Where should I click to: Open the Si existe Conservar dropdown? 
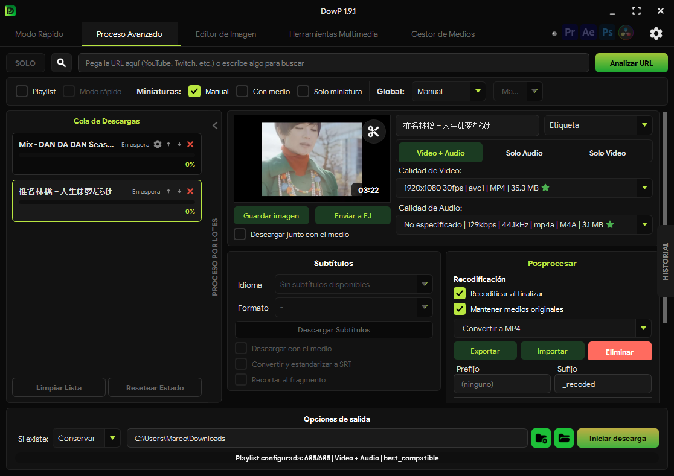[x=86, y=438]
